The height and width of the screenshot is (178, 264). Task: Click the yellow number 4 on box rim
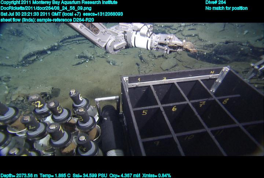pos(212,73)
